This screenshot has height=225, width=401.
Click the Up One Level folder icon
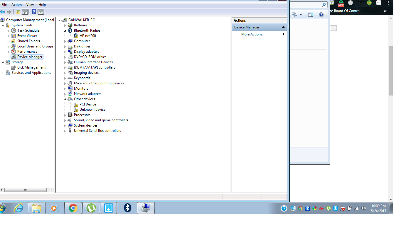coord(18,12)
